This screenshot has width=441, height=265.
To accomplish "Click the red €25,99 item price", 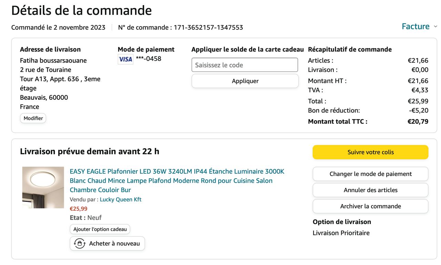I will 79,209.
